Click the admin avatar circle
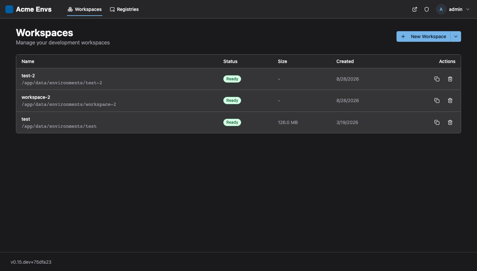Image resolution: width=477 pixels, height=271 pixels. [x=441, y=9]
